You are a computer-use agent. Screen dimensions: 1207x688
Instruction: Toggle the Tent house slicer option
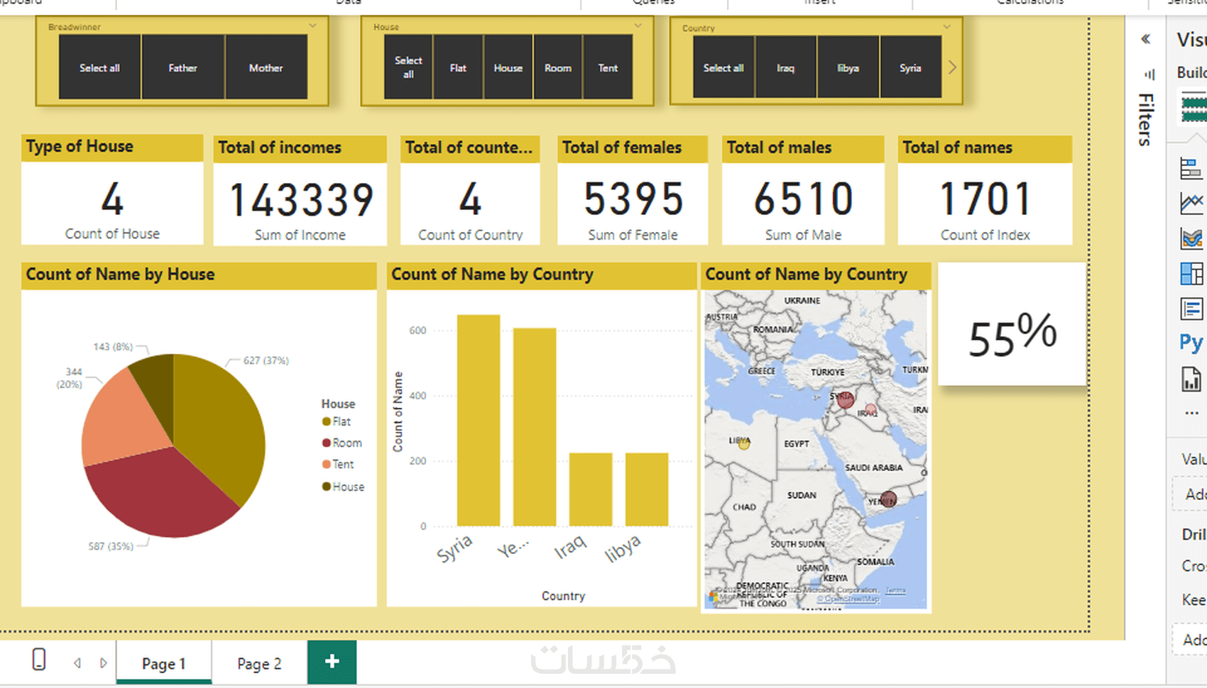(x=608, y=68)
